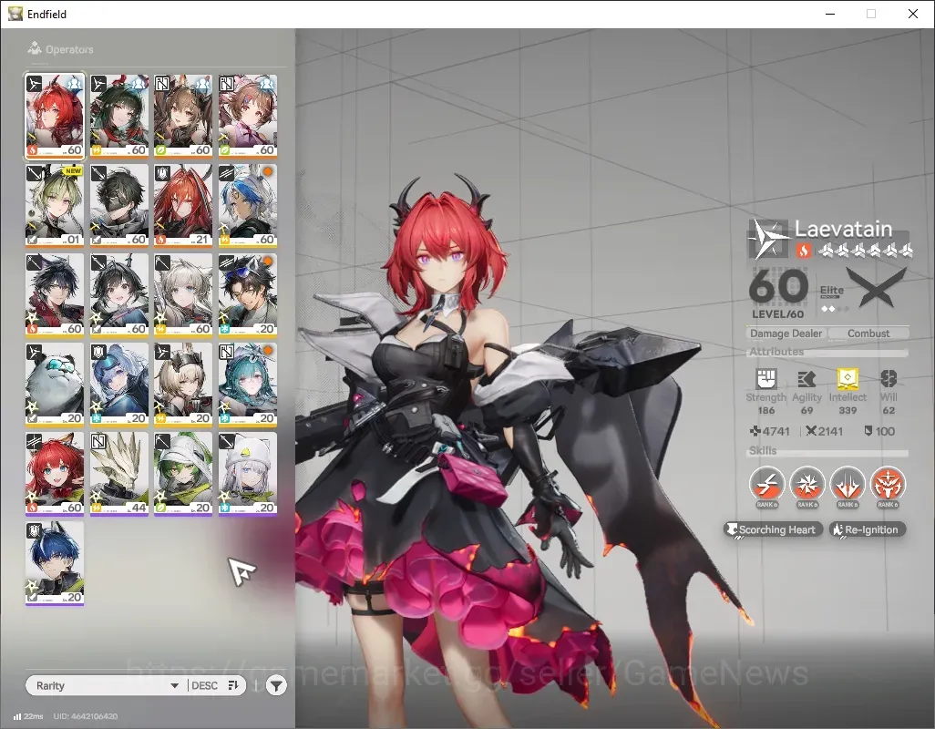The image size is (935, 729).
Task: Click Laevatain's class emblem beside her name
Action: [768, 239]
